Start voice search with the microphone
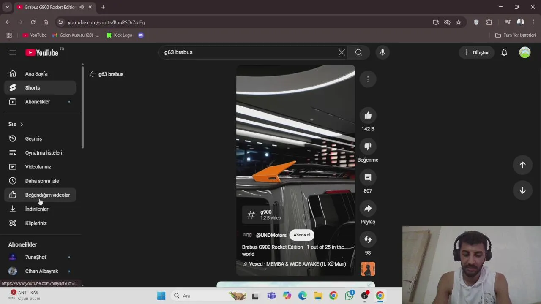541x304 pixels. click(383, 52)
